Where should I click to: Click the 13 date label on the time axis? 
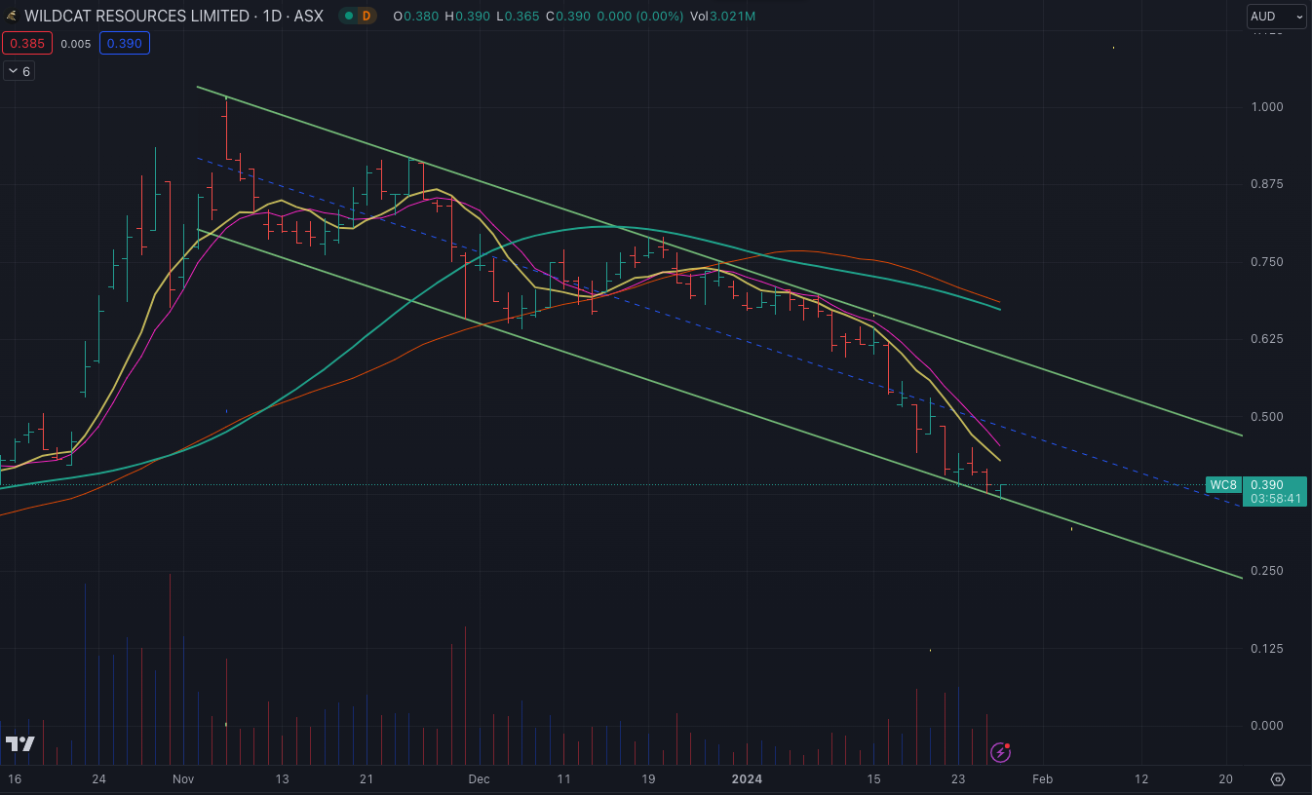coord(282,779)
